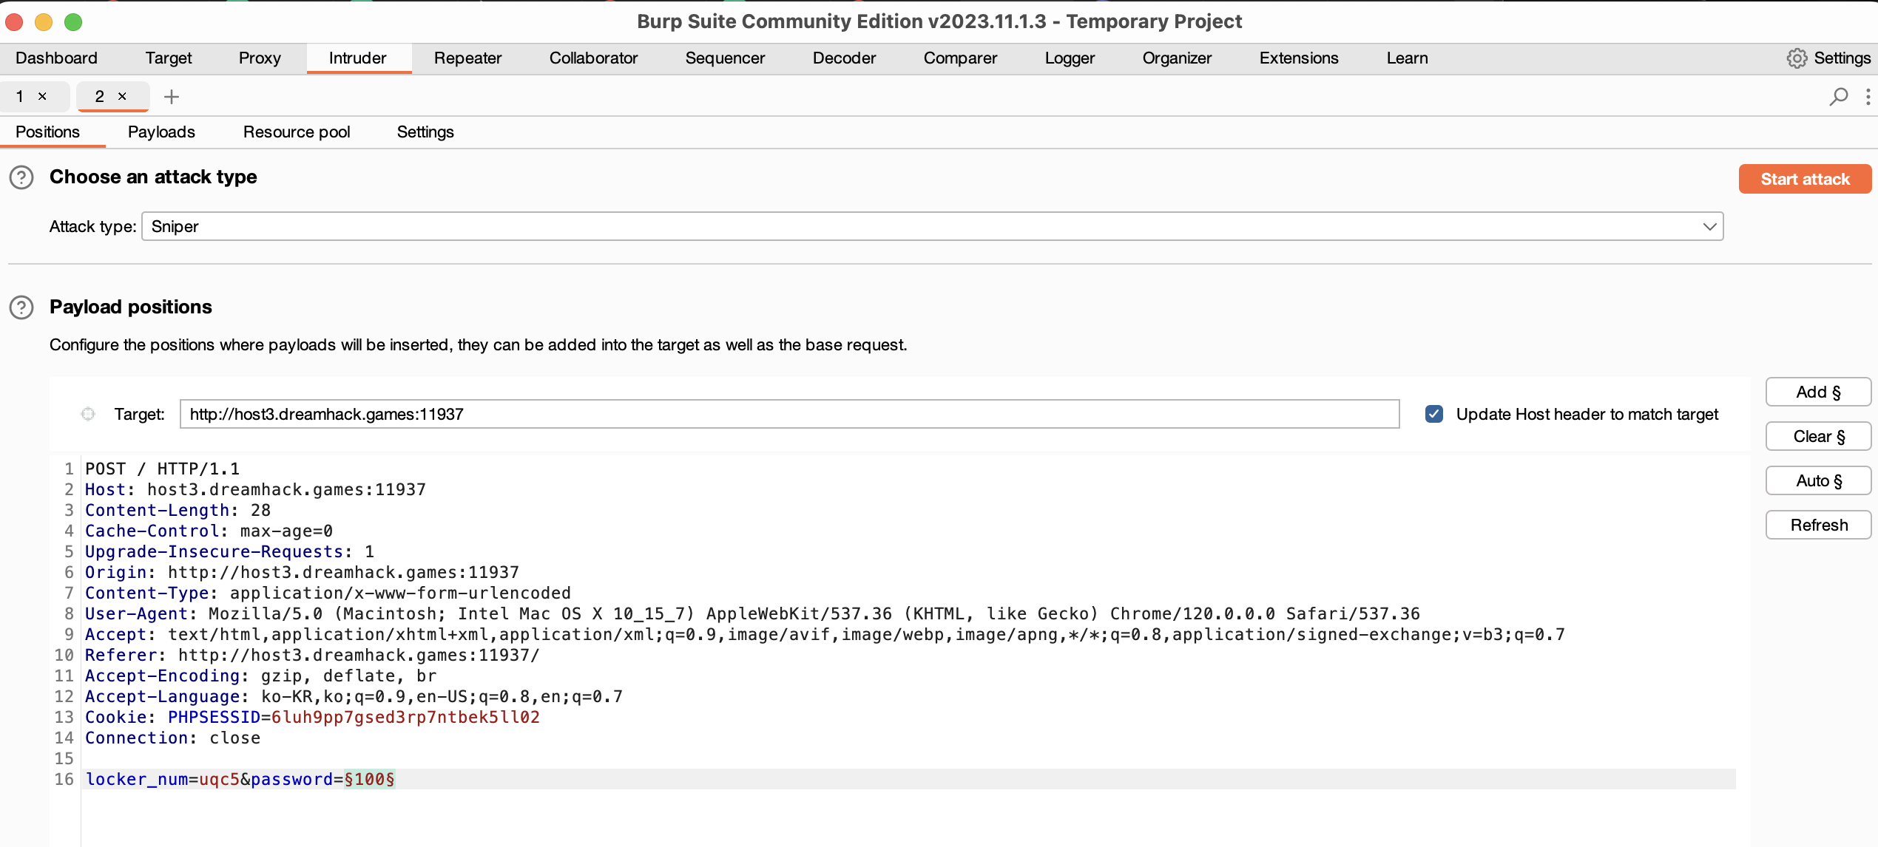Image resolution: width=1878 pixels, height=847 pixels.
Task: Click the Connection: close line
Action: click(x=172, y=738)
